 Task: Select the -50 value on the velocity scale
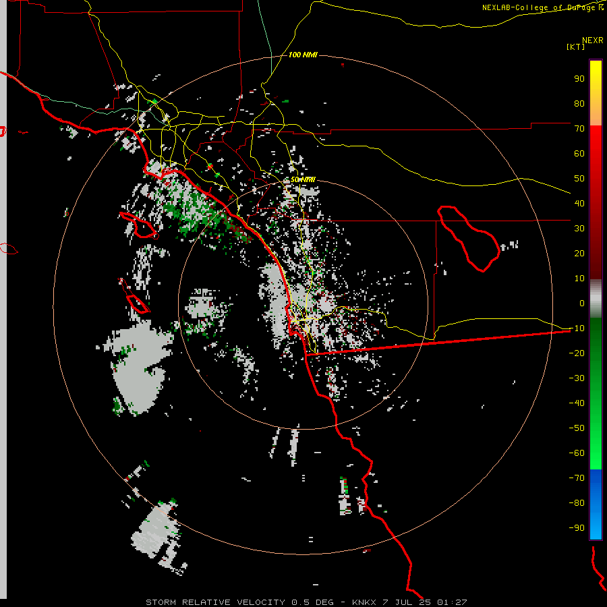click(x=577, y=428)
